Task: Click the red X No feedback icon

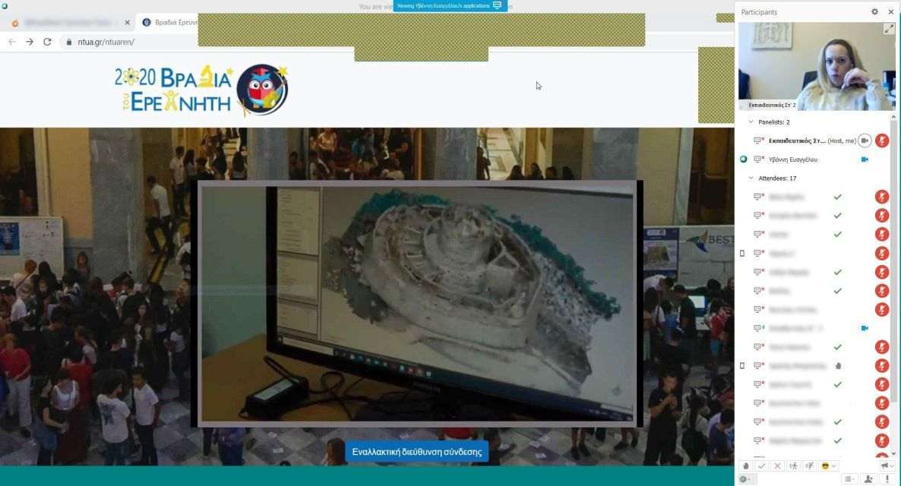Action: tap(777, 465)
